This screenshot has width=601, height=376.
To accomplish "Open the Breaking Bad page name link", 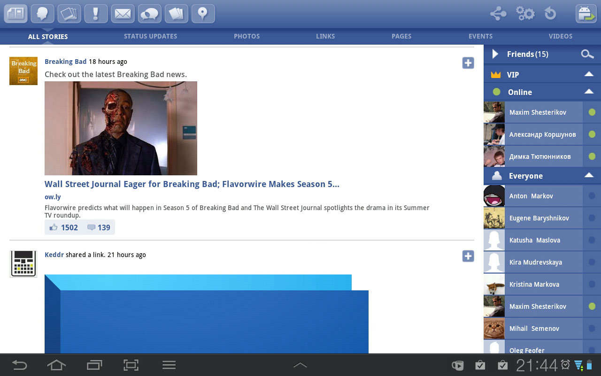I will tap(66, 62).
